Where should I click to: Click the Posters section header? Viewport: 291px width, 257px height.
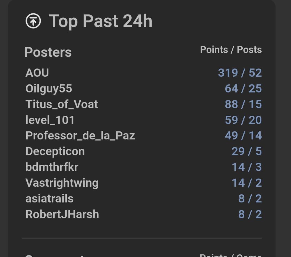(48, 52)
